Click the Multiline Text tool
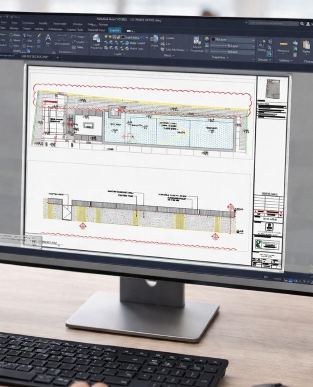Viewport: 313px width, 387px height. click(47, 38)
